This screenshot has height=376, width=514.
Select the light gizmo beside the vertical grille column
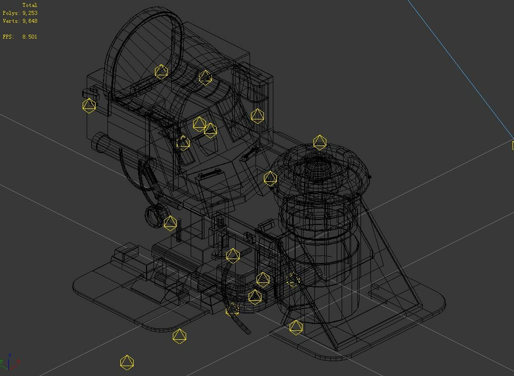coord(257,116)
